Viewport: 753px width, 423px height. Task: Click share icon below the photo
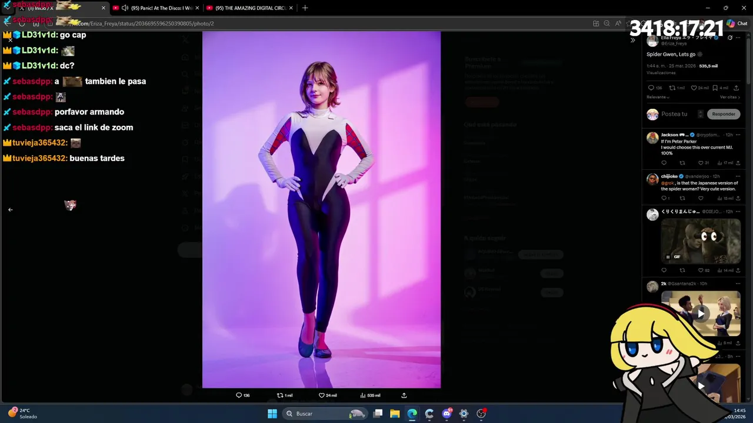pyautogui.click(x=404, y=395)
